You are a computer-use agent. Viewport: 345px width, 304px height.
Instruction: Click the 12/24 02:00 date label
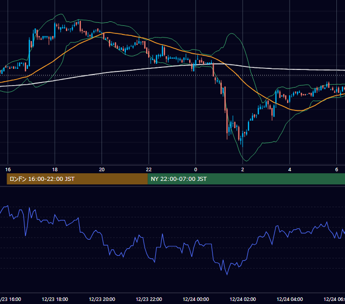[x=243, y=299]
